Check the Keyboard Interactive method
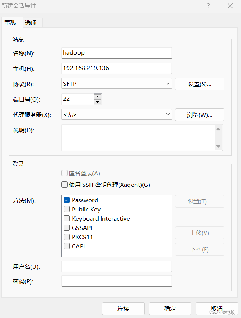Image resolution: width=241 pixels, height=318 pixels. click(x=67, y=218)
